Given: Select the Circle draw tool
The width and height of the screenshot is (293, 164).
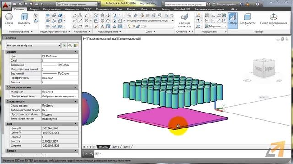Looking at the screenshot, I should pos(87,20).
